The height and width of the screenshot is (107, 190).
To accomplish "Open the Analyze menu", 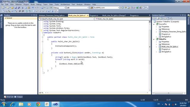I will point(80,4).
